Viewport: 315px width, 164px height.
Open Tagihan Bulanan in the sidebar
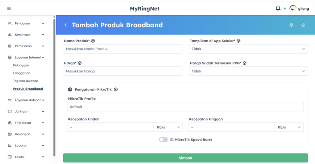pos(25,81)
